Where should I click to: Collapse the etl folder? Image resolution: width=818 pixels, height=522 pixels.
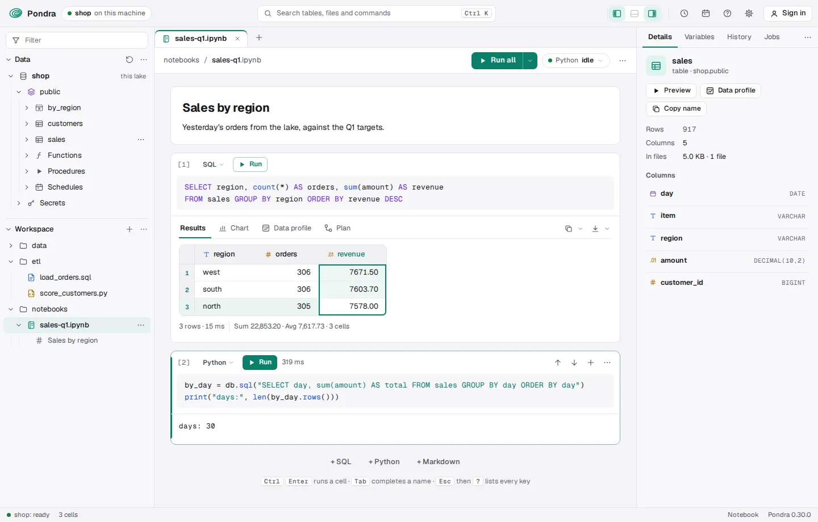pos(11,262)
